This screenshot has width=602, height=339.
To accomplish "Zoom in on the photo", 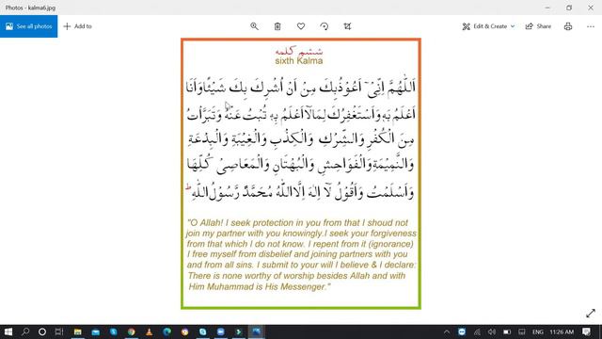I will click(x=254, y=26).
